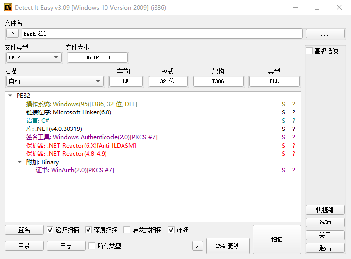
Task: Click S icon on the 操作系统 row
Action: pyautogui.click(x=283, y=104)
